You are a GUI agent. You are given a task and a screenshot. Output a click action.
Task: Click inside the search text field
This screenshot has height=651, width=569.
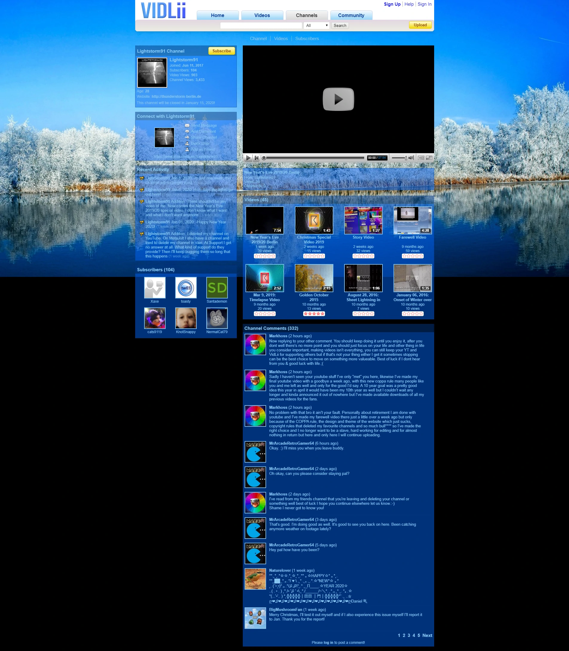click(261, 25)
